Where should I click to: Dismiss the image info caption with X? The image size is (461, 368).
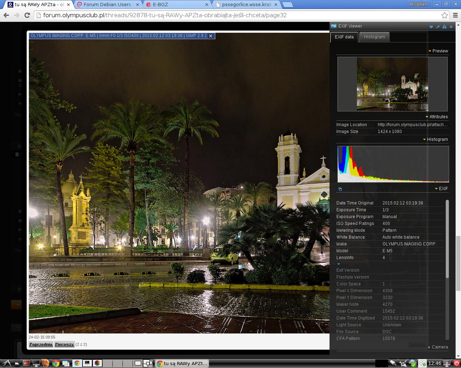tap(211, 36)
